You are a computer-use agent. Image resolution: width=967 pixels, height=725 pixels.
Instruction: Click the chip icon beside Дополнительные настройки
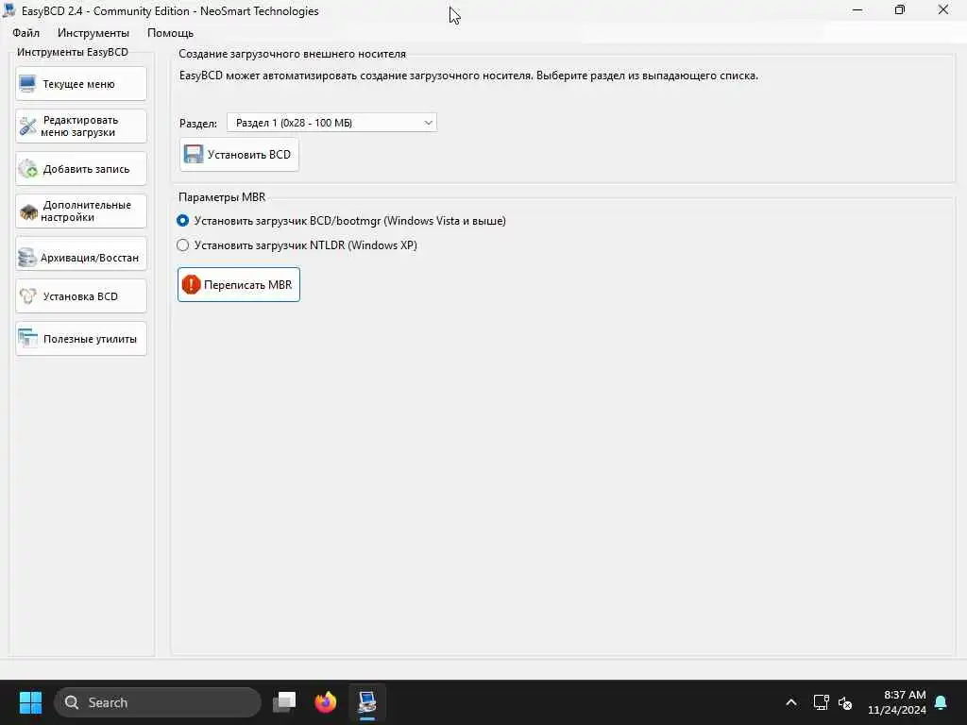[x=28, y=212]
